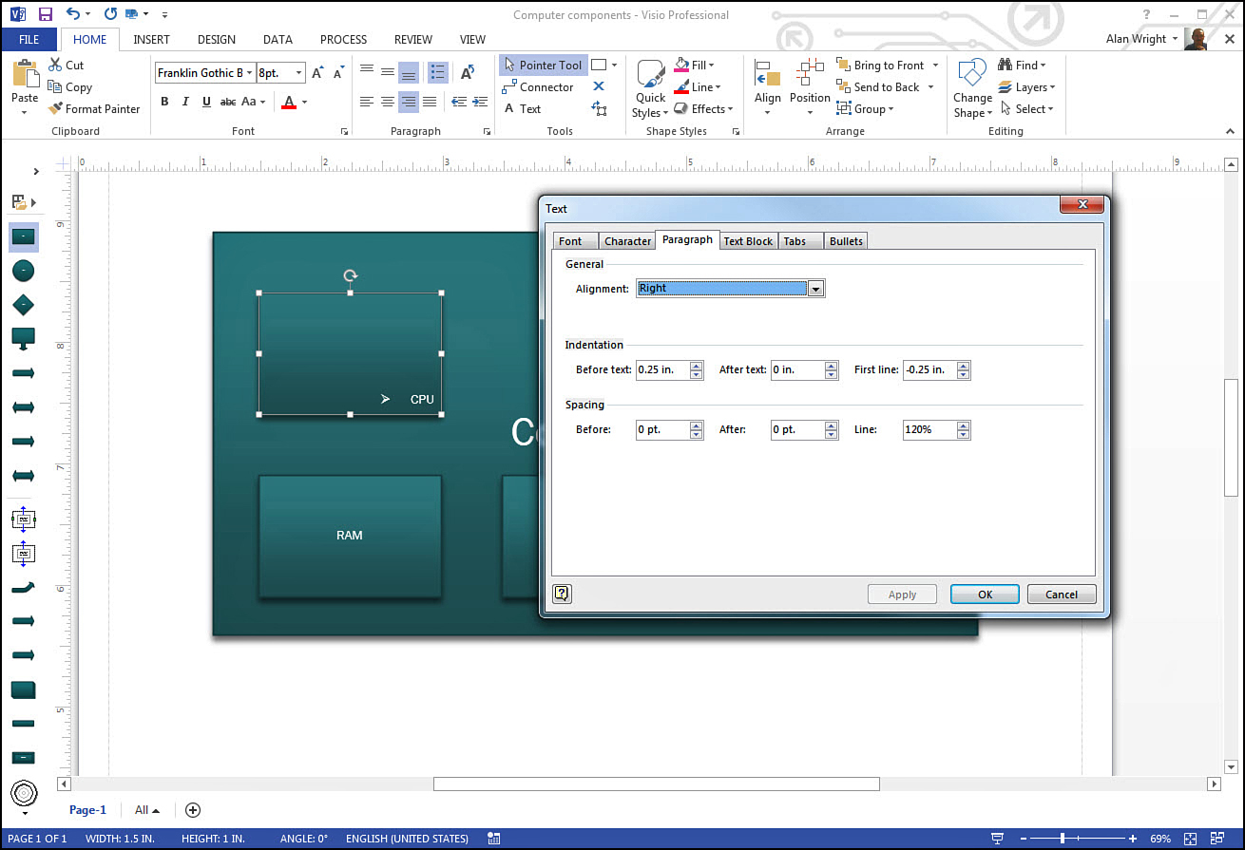Click the font color A swatch
1245x850 pixels.
click(289, 102)
